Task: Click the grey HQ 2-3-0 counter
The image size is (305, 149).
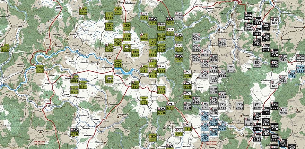Action: [213, 111]
